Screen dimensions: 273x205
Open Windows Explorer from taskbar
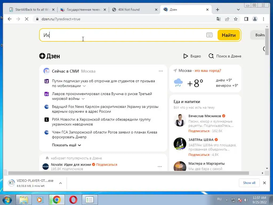[x=23, y=200]
